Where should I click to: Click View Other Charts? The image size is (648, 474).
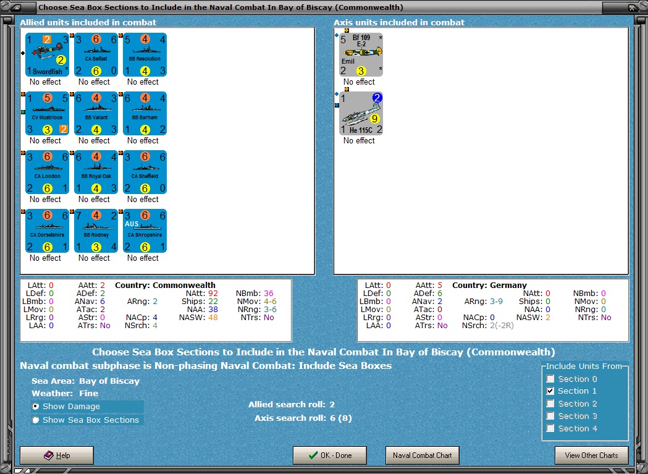pos(591,455)
